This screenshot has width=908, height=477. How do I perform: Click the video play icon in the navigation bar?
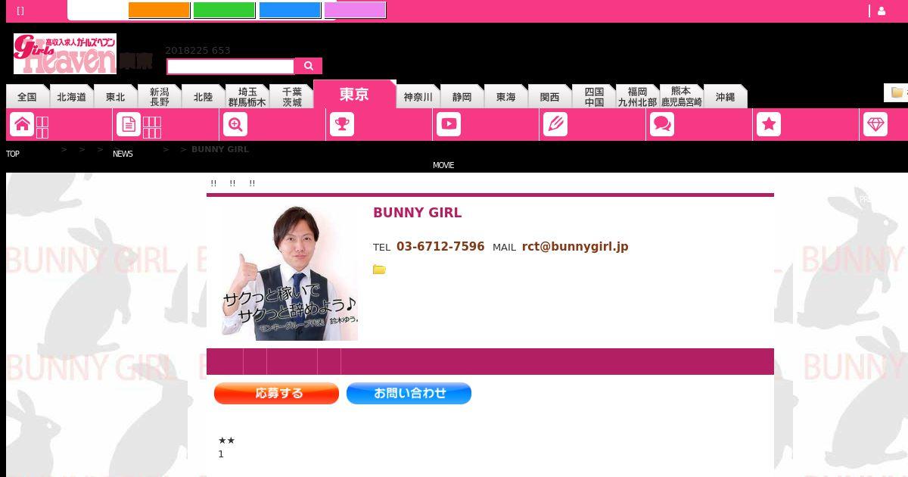[449, 124]
